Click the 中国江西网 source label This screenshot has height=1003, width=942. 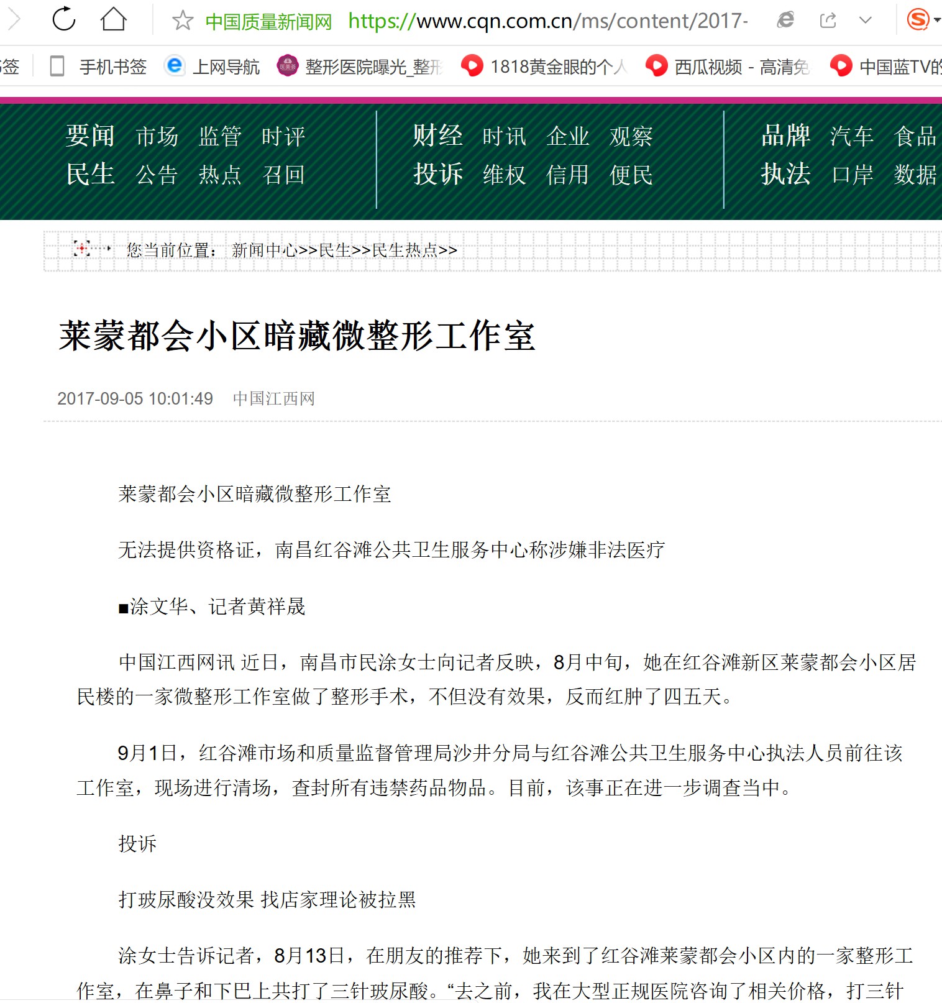point(274,398)
